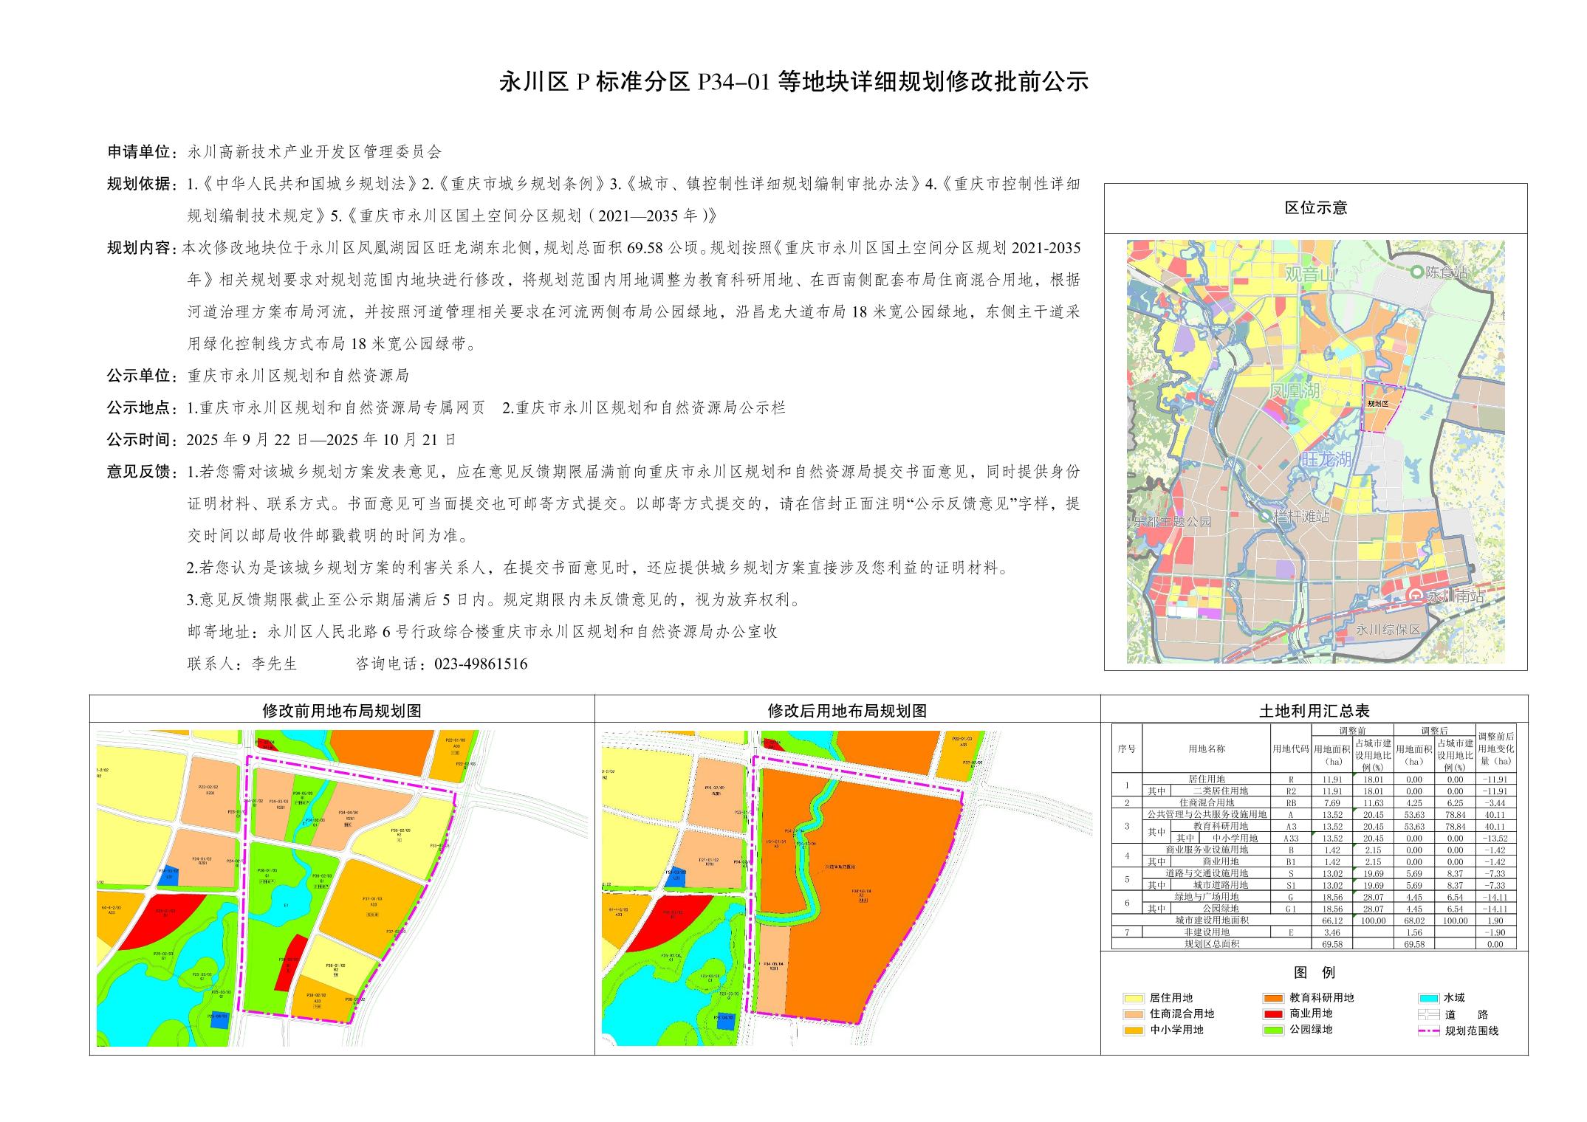The image size is (1587, 1122).
Task: Click the 永川南站 station icon on map
Action: point(1416,596)
